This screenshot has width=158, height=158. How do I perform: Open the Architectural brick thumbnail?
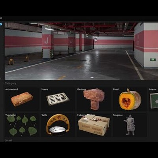[x=22, y=99]
